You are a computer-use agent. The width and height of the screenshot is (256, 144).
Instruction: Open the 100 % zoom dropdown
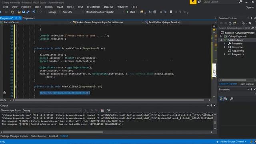[x=10, y=100]
